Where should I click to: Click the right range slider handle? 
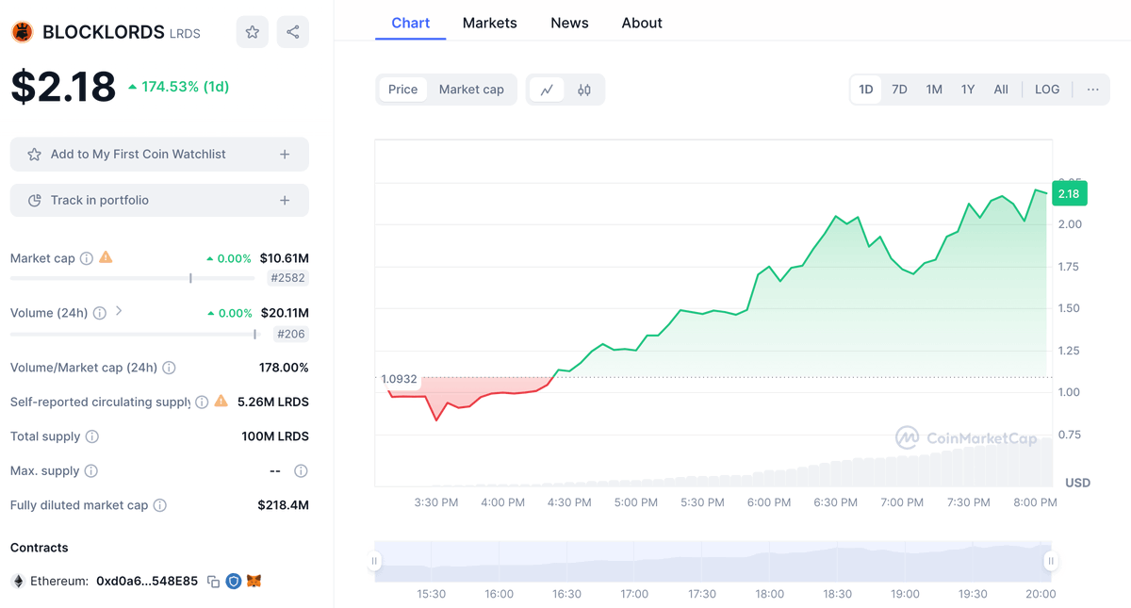1051,561
